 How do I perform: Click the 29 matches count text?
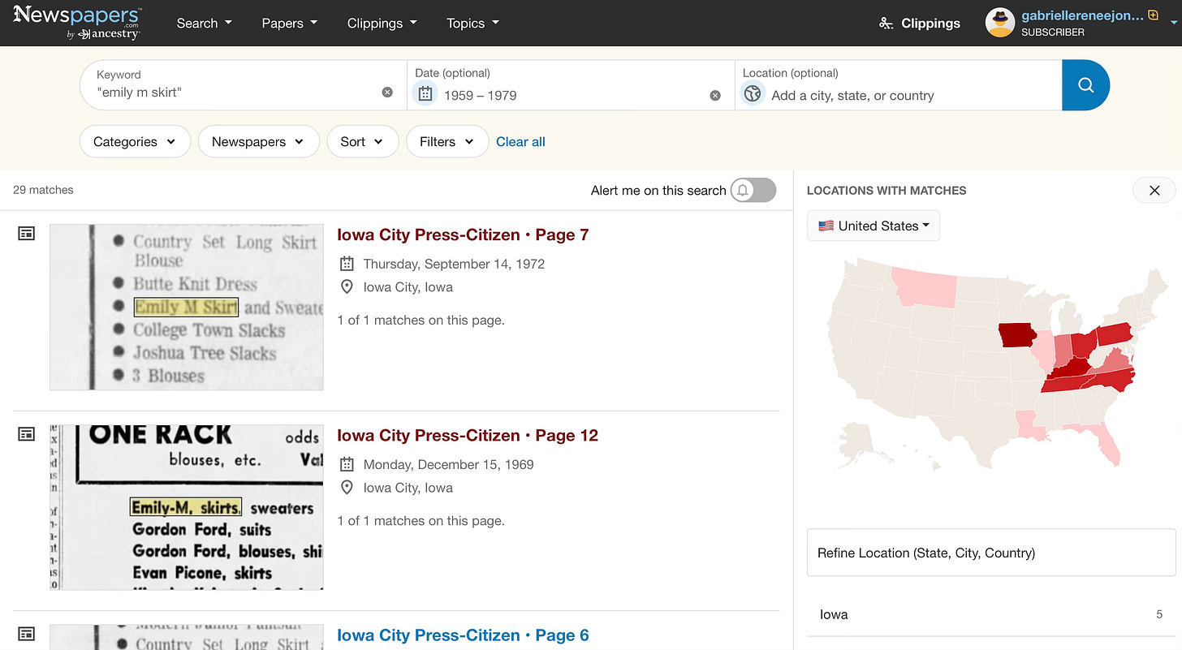[x=43, y=190]
